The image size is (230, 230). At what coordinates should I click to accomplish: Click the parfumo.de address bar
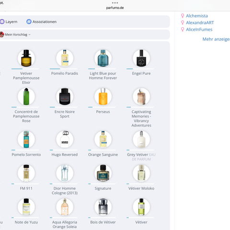[115, 8]
